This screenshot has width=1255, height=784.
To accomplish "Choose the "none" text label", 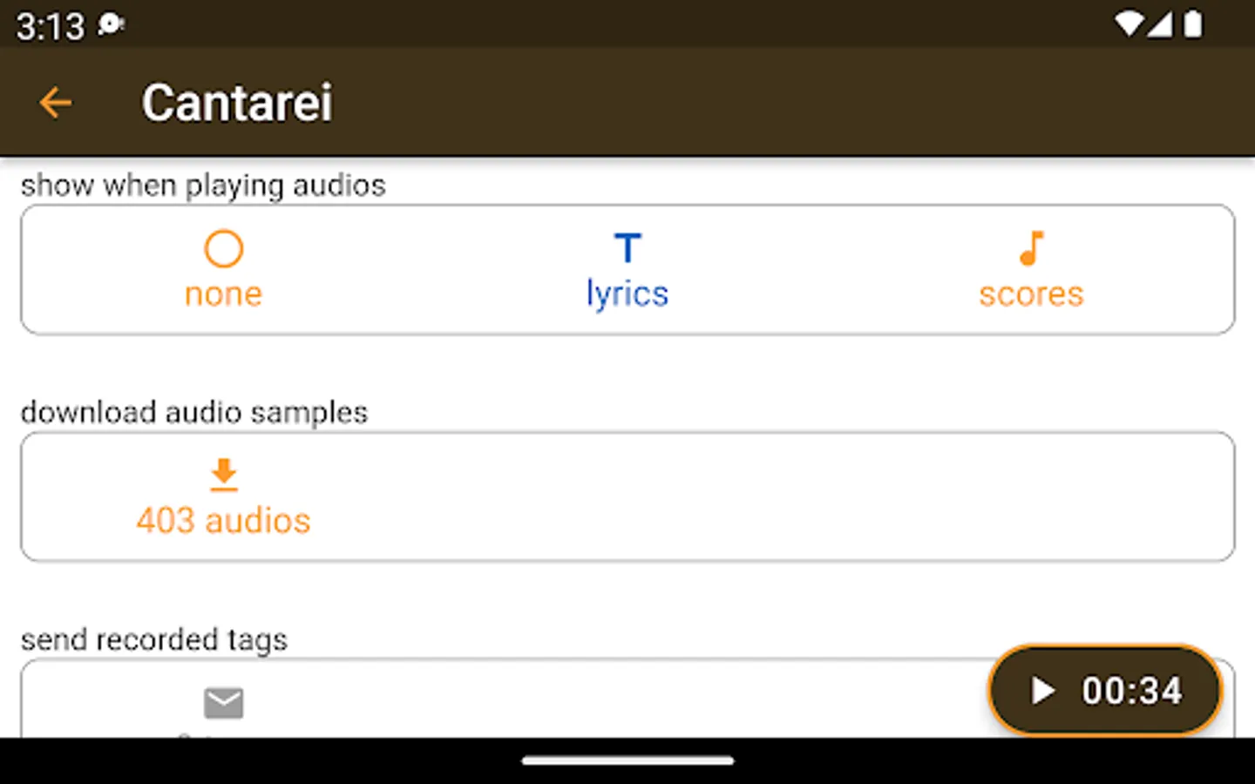I will coord(223,294).
